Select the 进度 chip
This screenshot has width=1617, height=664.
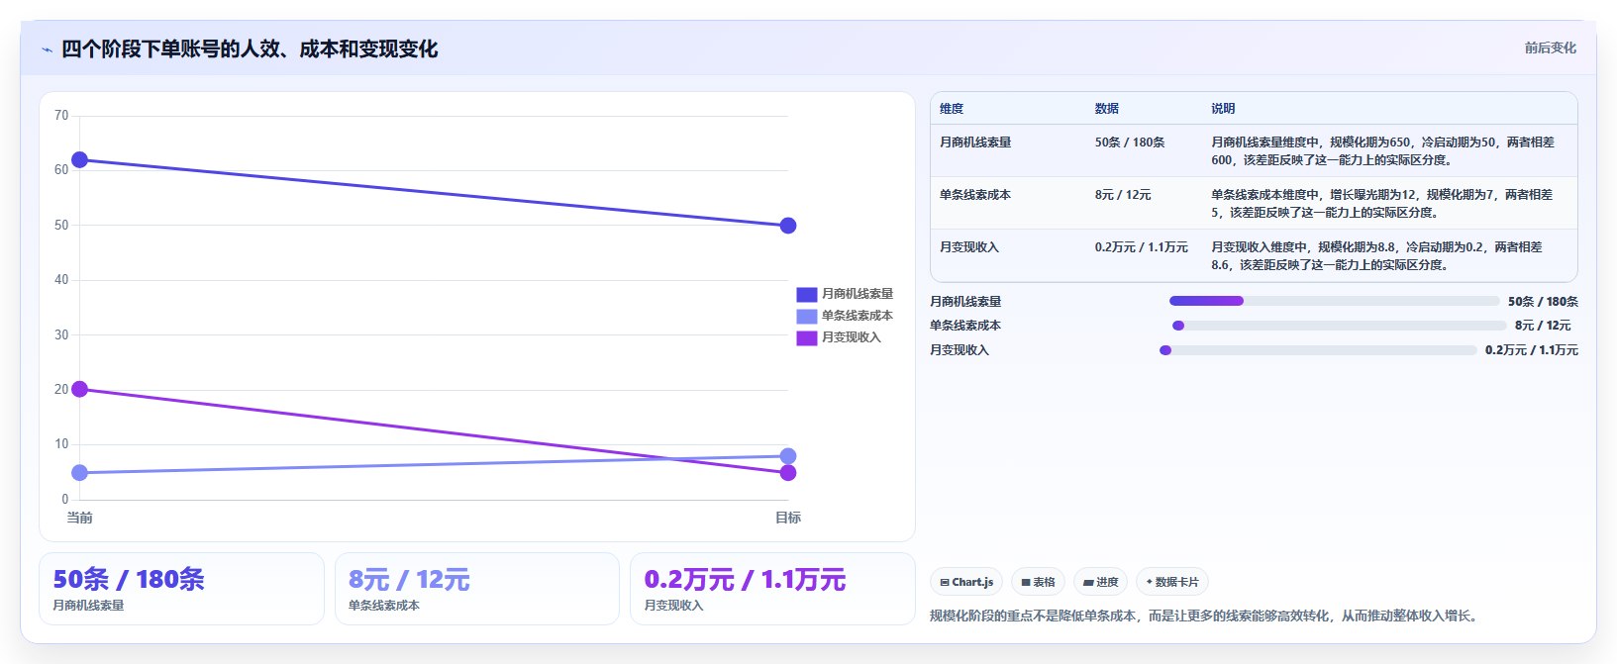click(x=1100, y=582)
